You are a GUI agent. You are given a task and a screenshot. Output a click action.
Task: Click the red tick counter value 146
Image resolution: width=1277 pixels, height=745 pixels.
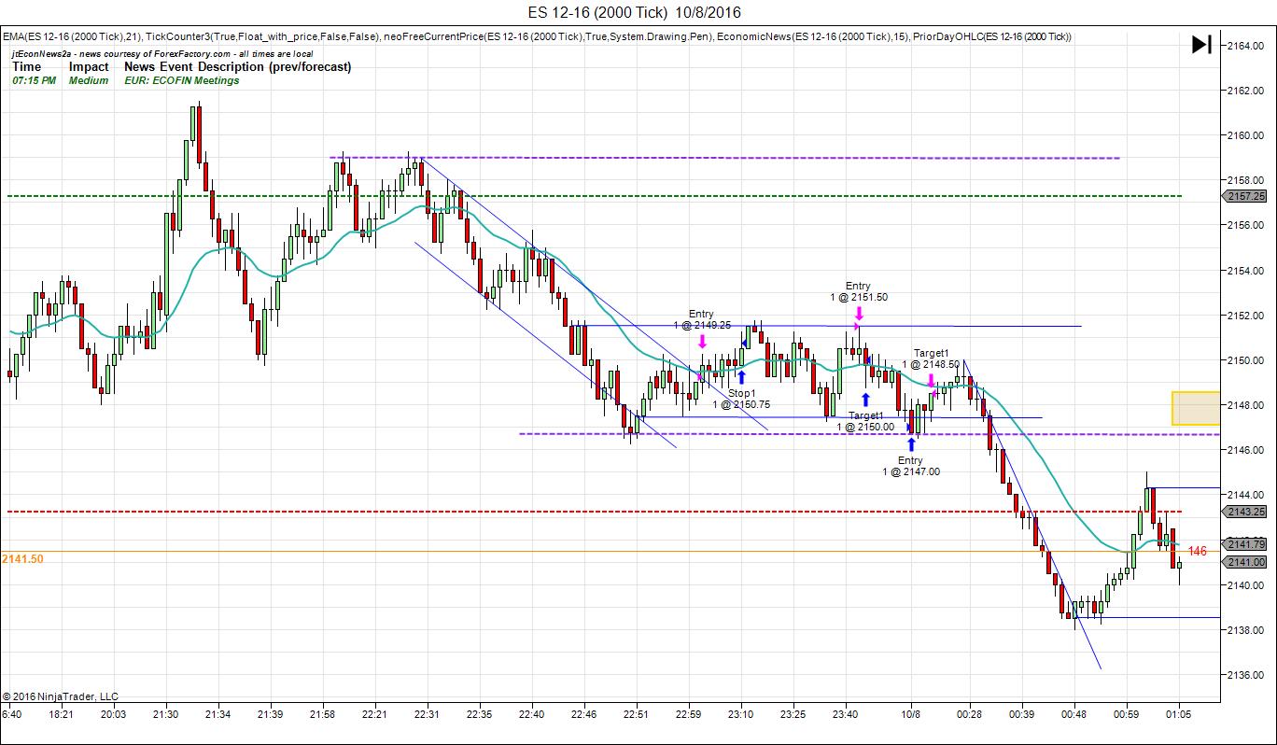(1197, 552)
